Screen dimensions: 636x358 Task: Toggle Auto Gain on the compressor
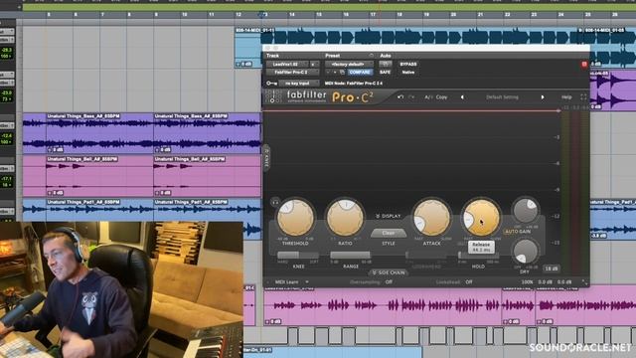[x=517, y=232]
